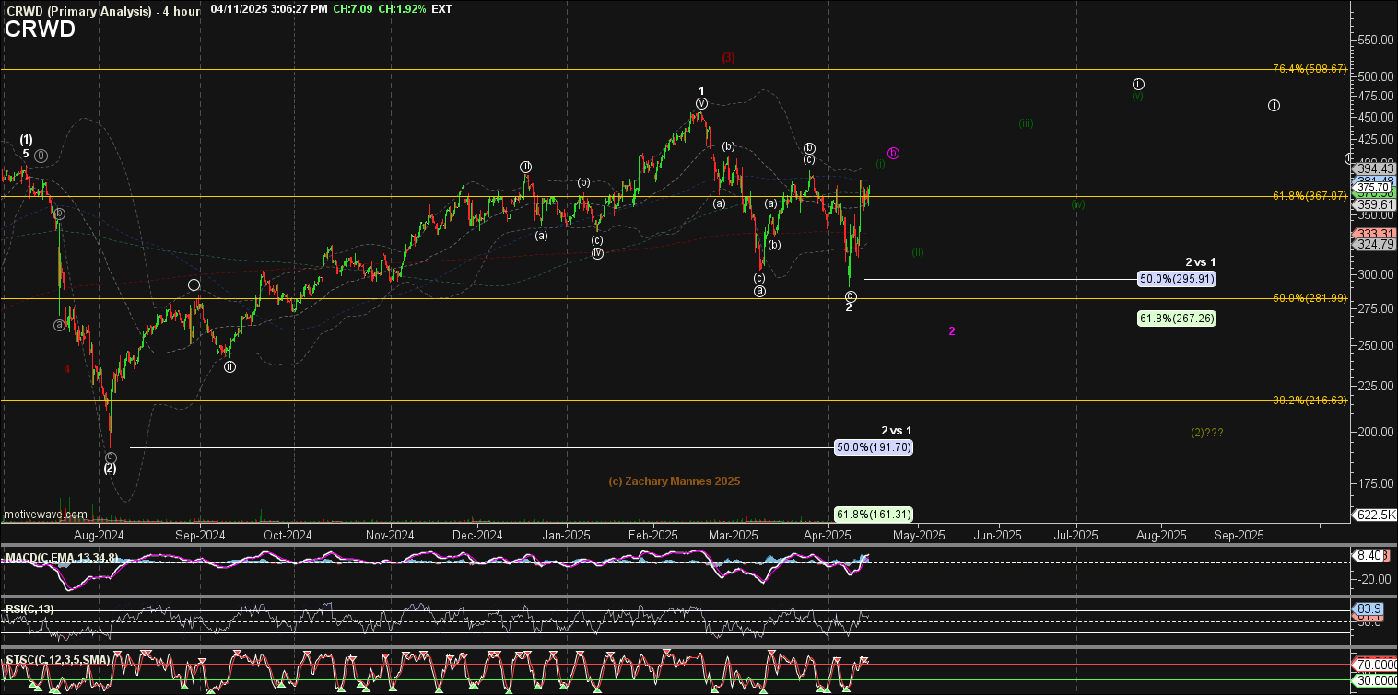Click the Aug-2025 date axis label
Image resolution: width=1398 pixels, height=695 pixels.
pos(1160,535)
